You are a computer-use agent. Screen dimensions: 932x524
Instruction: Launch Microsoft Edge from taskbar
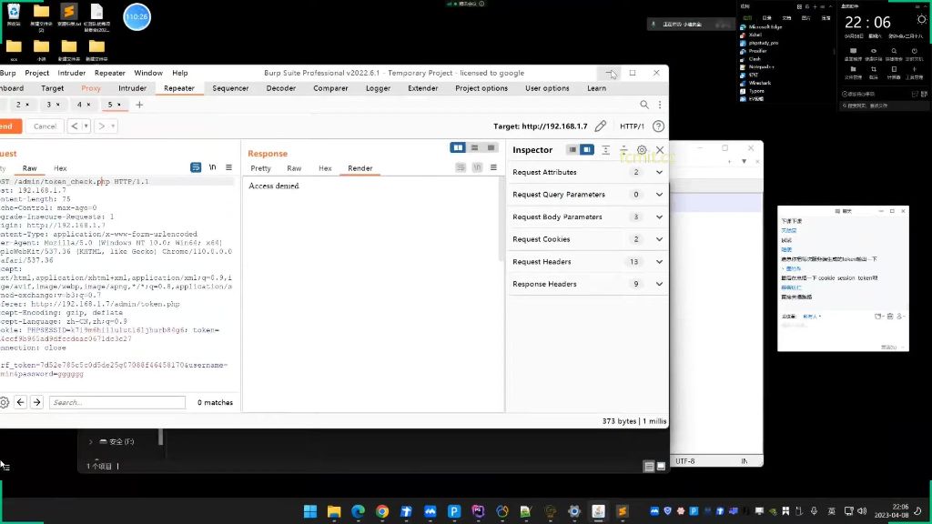pyautogui.click(x=359, y=511)
